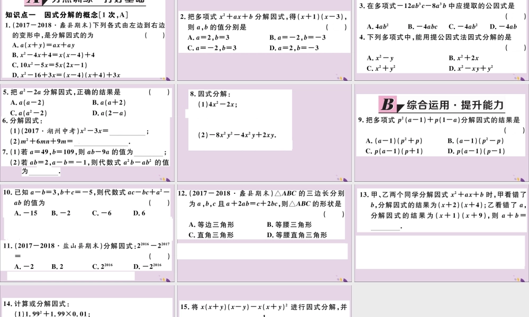The image size is (529, 317).
Task: Click option A. a(x+y)=ax+ay in question 1
Action: pos(43,45)
